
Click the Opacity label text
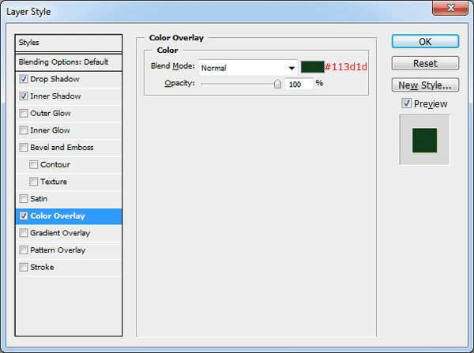179,83
